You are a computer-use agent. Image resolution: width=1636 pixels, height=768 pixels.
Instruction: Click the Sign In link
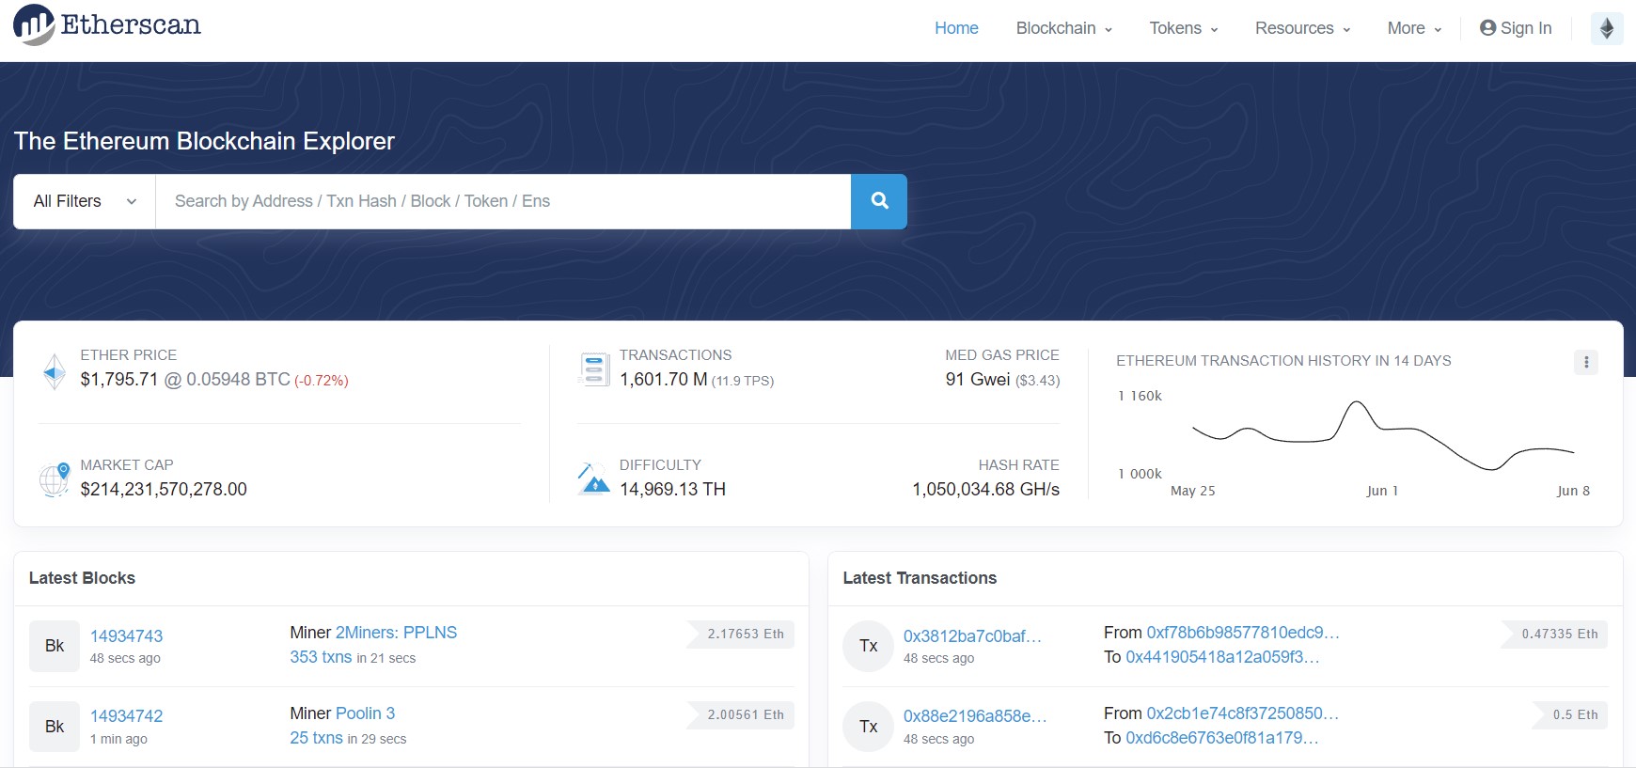1516,28
